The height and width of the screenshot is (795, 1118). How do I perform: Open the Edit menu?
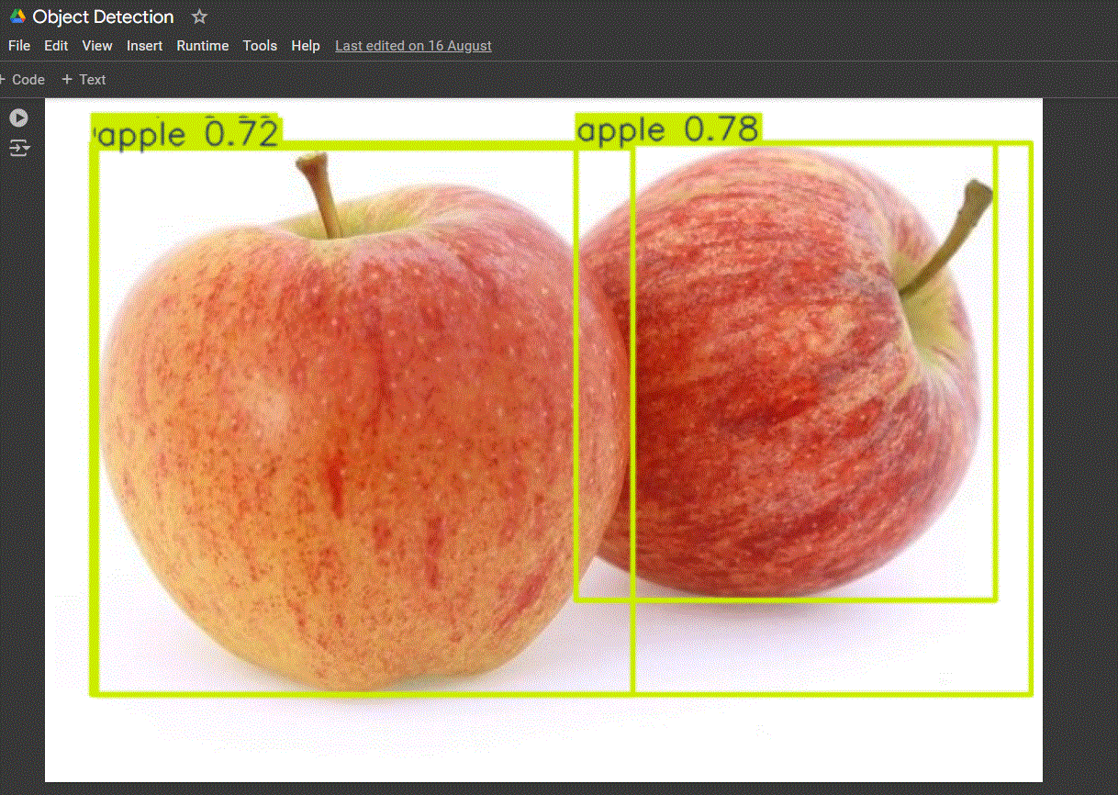(56, 45)
